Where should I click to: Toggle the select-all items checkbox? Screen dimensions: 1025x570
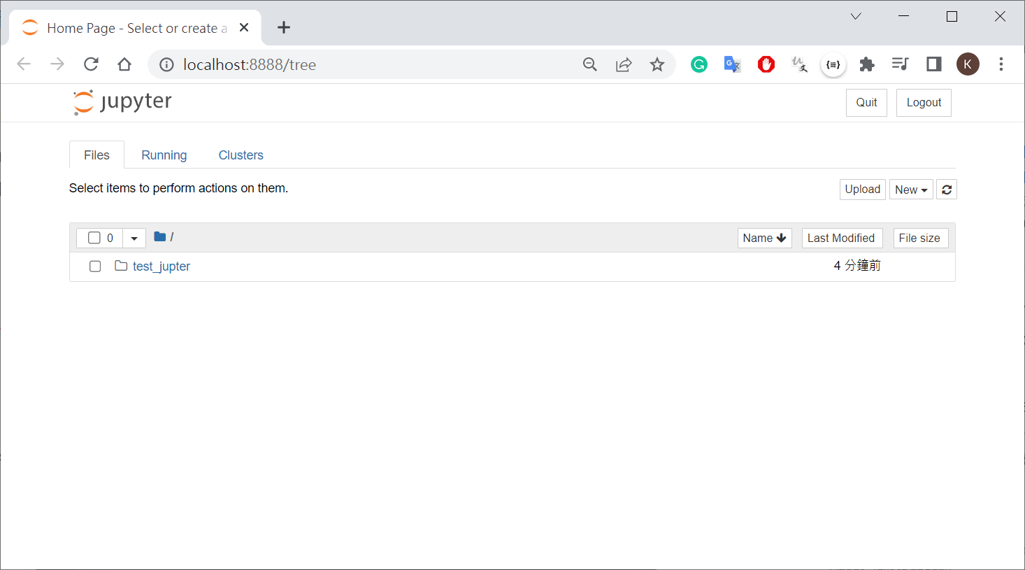click(x=94, y=238)
